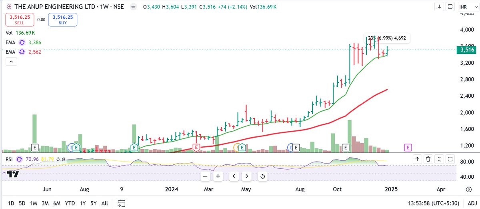The width and height of the screenshot is (480, 209).
Task: Click the 80.00 RSI scale label
Action: (x=467, y=162)
